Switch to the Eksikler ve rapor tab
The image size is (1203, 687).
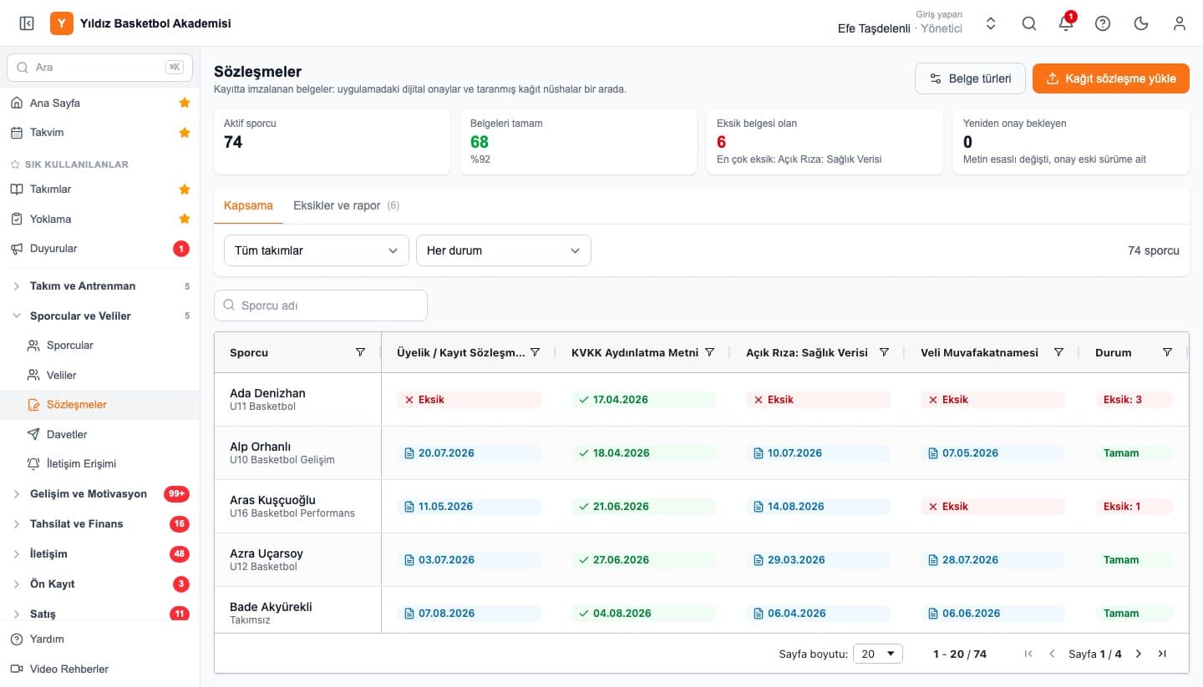[x=346, y=205]
